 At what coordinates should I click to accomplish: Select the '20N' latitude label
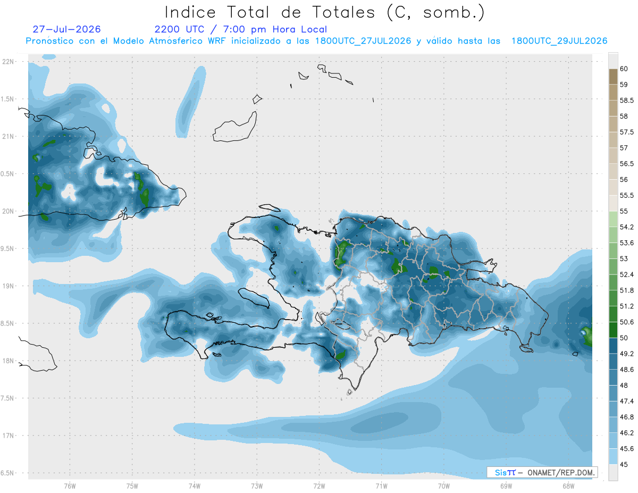[8, 211]
